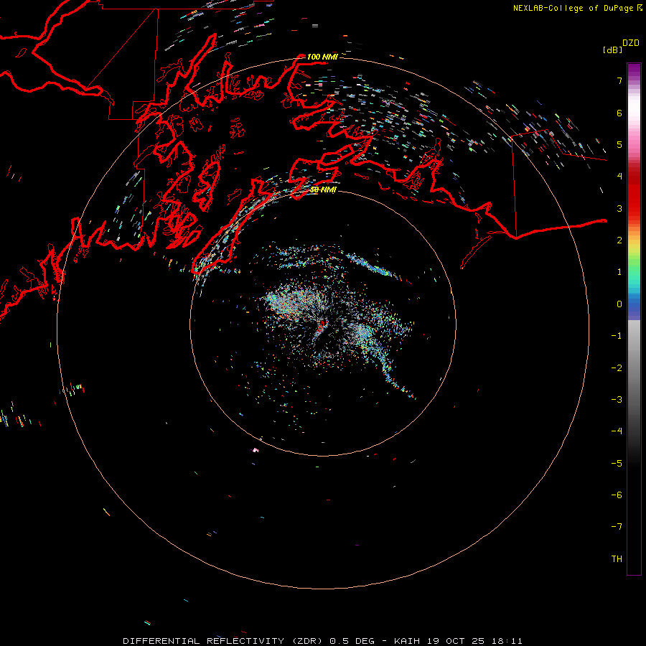Click the -5 value on the color scale
The width and height of the screenshot is (646, 646).
pos(617,464)
